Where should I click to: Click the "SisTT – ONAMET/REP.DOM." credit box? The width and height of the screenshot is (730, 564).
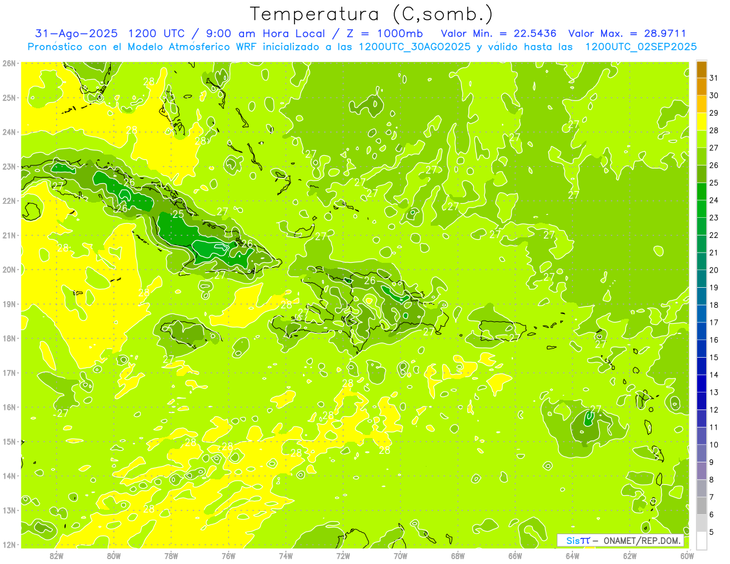pos(620,540)
